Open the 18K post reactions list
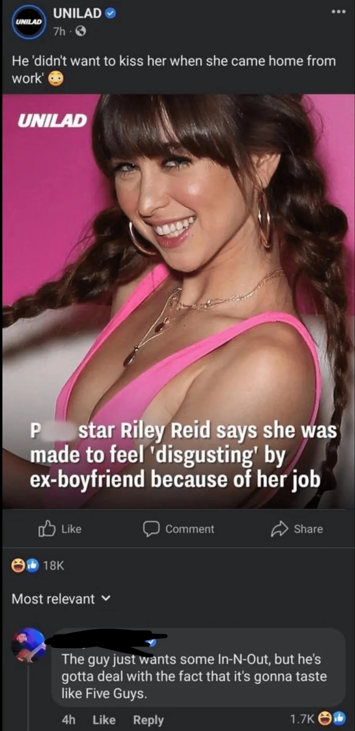 [38, 565]
